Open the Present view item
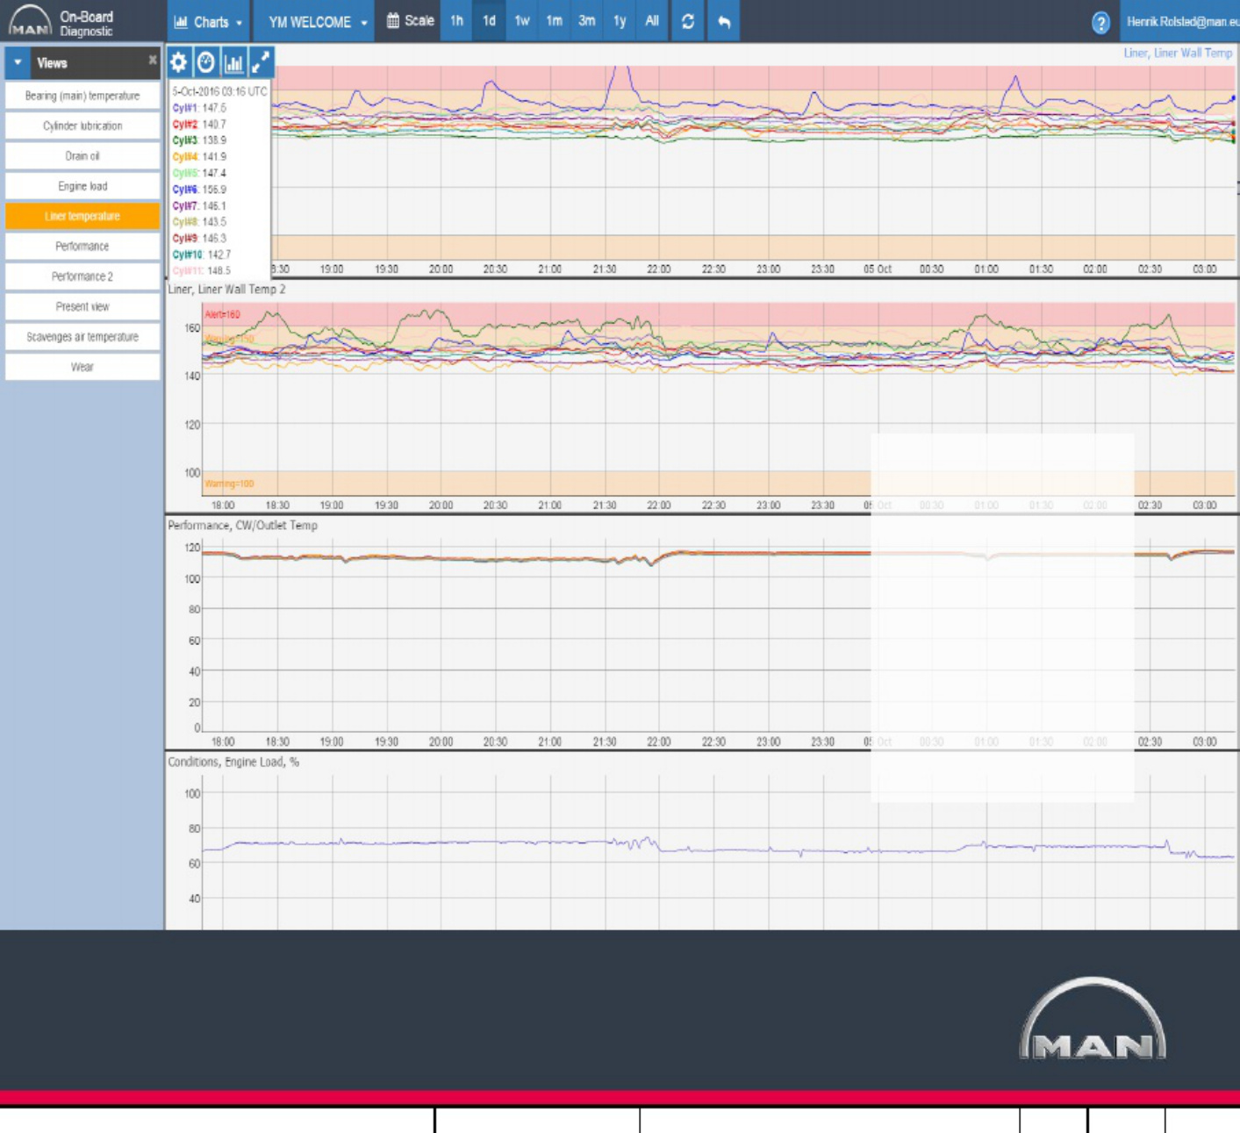1240x1133 pixels. pos(82,306)
